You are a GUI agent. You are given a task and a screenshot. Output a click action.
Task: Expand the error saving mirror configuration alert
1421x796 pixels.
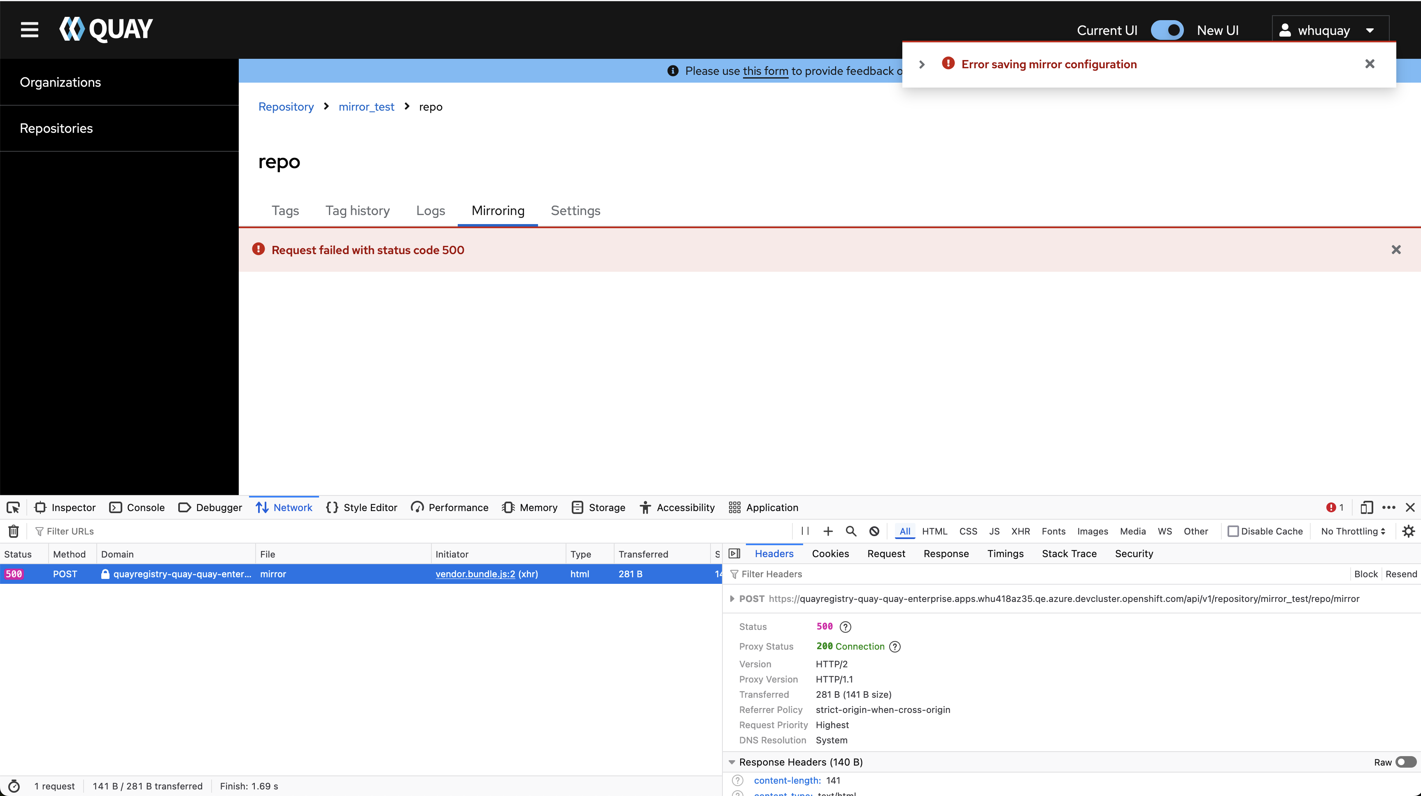coord(921,65)
